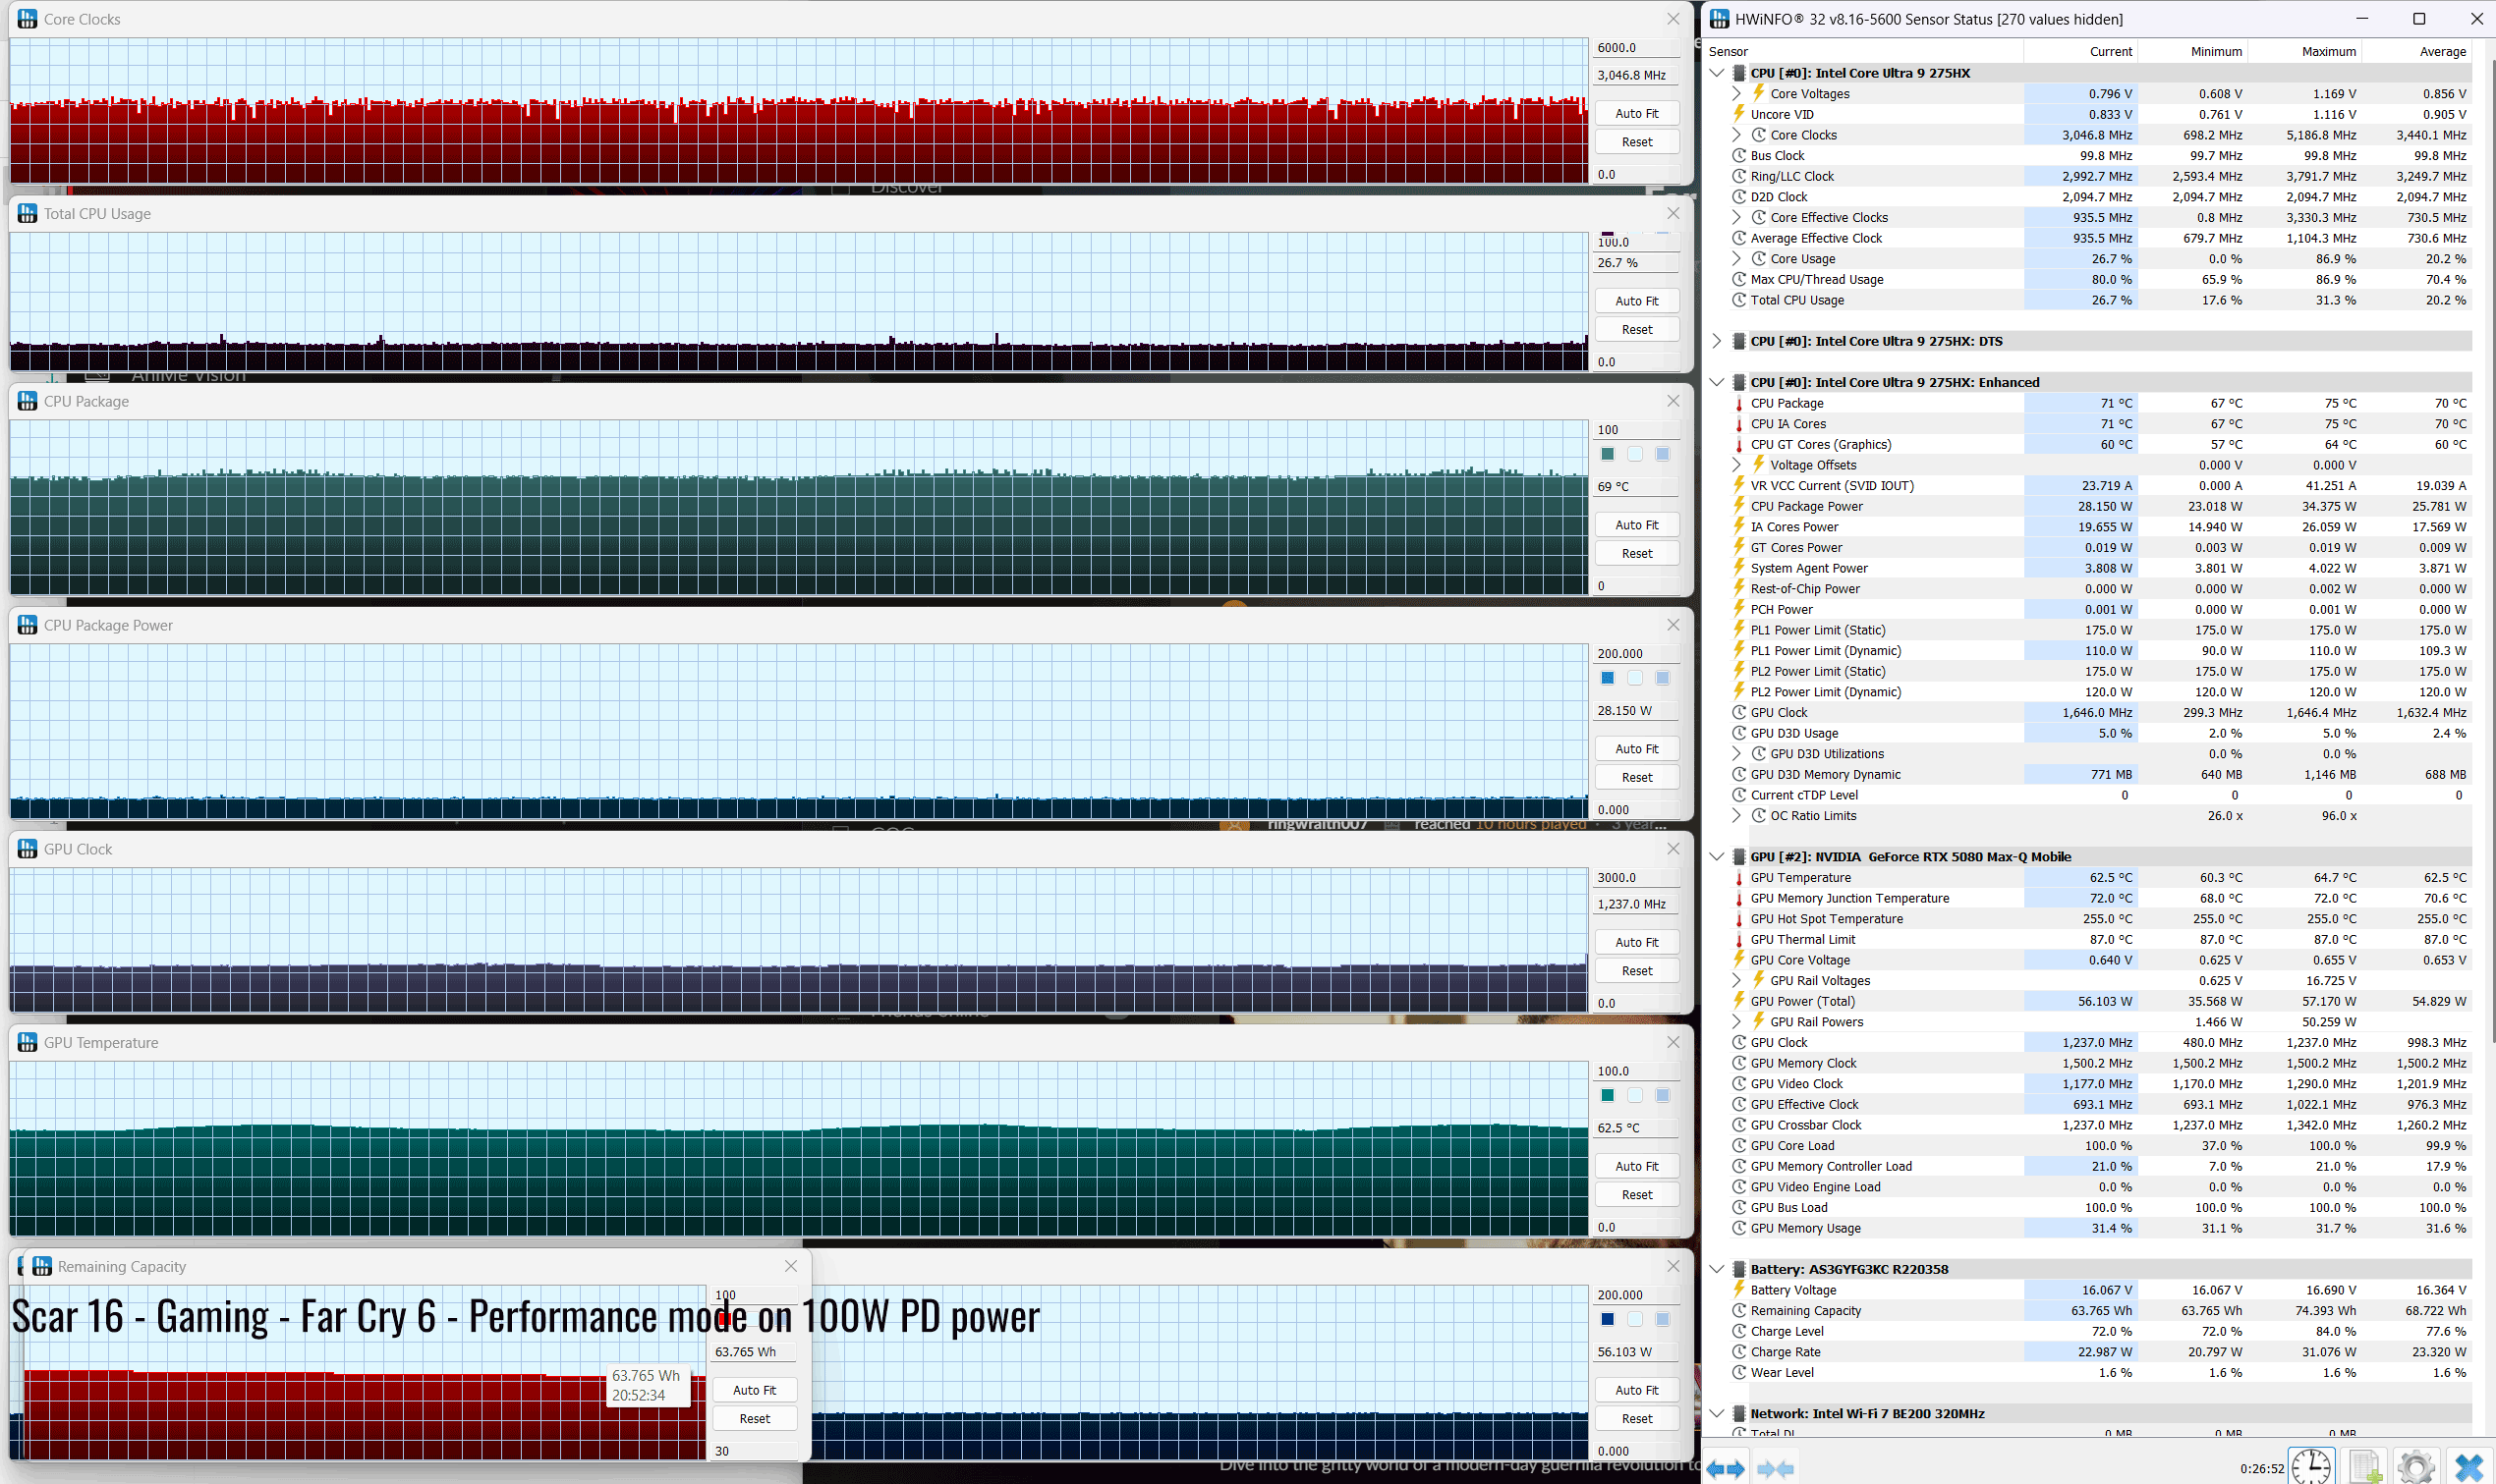Viewport: 2496px width, 1484px height.
Task: Expand the Core Voltages sensor row
Action: pos(1736,94)
